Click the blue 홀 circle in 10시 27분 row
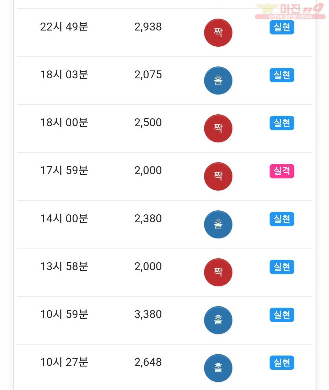 (x=218, y=368)
